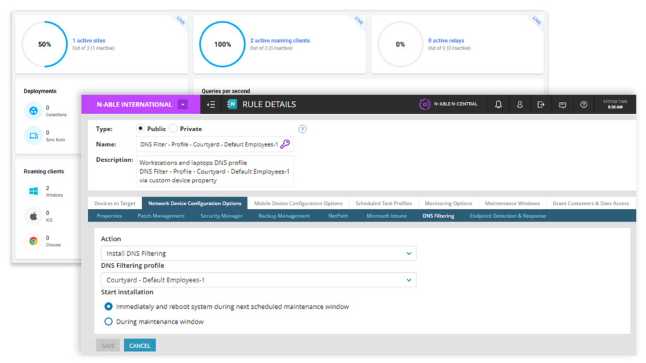Click the help question mark beside Type
Screen dimensions: 646x363
pyautogui.click(x=302, y=129)
